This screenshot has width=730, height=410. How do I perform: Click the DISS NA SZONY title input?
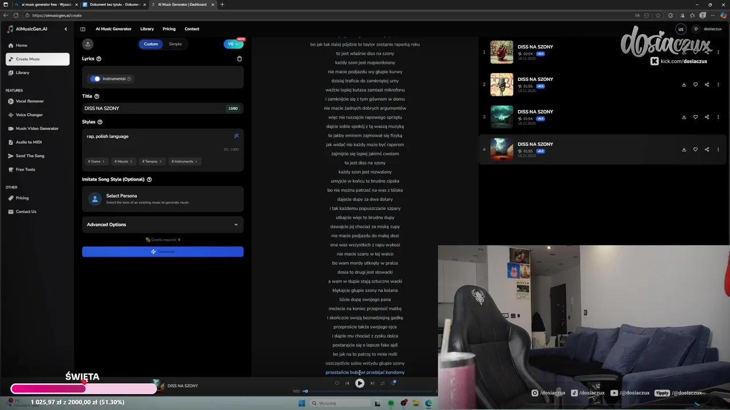(x=163, y=108)
